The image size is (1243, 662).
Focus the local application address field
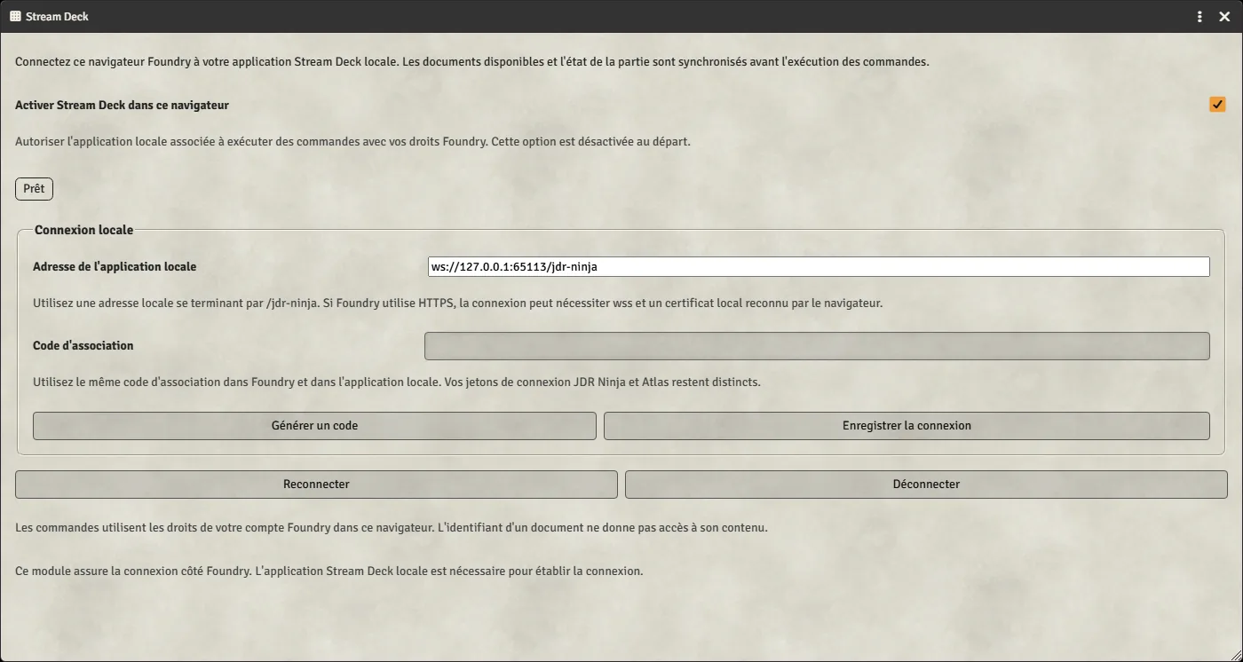tap(818, 266)
